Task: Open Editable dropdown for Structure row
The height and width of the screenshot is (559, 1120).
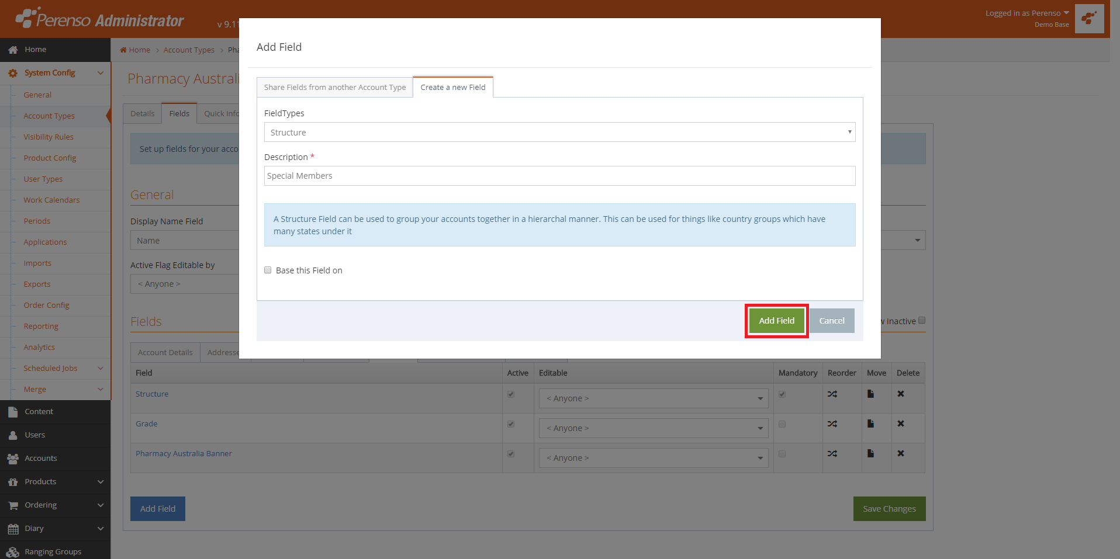Action: pyautogui.click(x=654, y=399)
